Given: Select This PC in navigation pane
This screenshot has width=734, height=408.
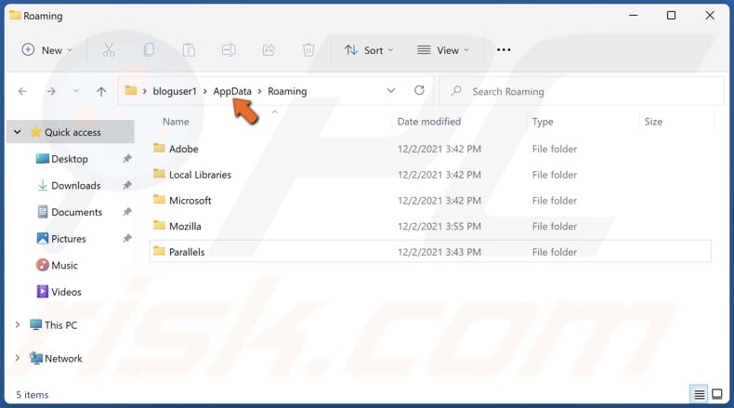Looking at the screenshot, I should [x=60, y=325].
